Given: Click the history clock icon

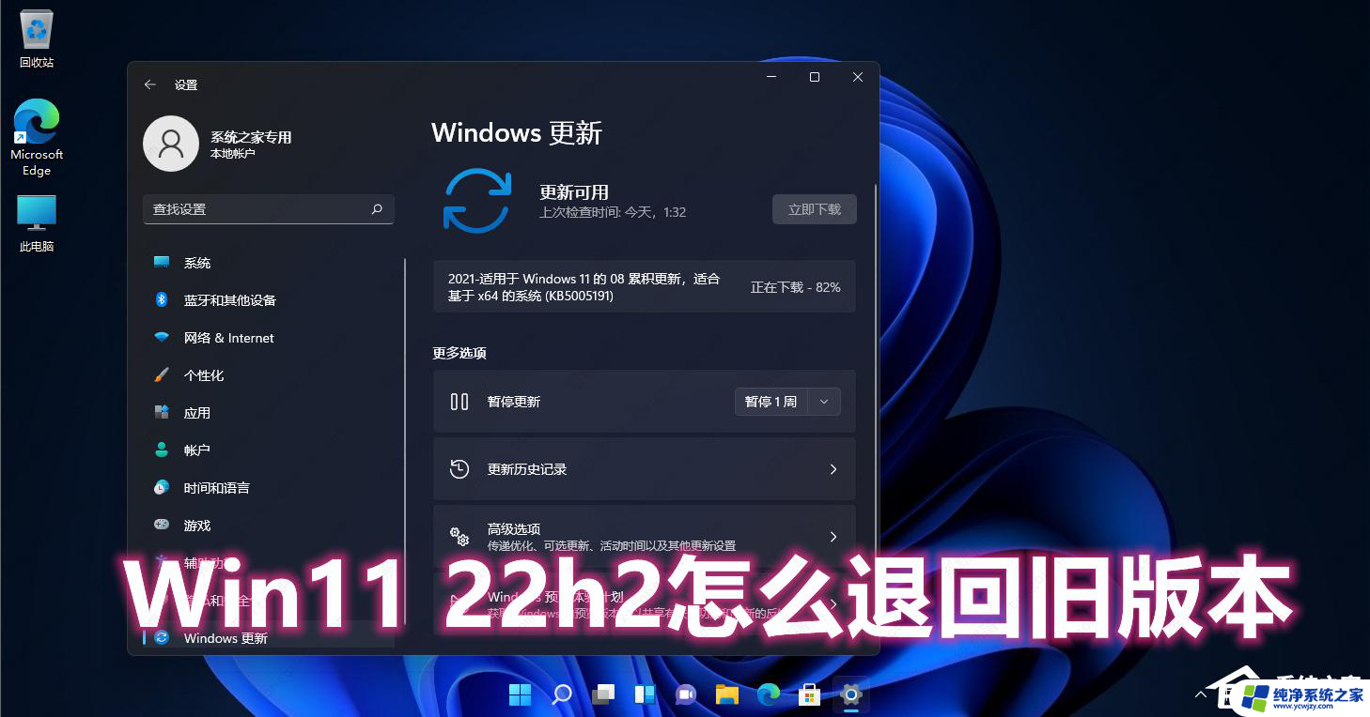Looking at the screenshot, I should 459,469.
